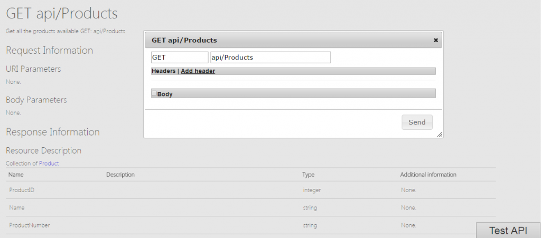Viewport: 541px width, 238px height.
Task: Open the Product resource link
Action: coord(49,163)
